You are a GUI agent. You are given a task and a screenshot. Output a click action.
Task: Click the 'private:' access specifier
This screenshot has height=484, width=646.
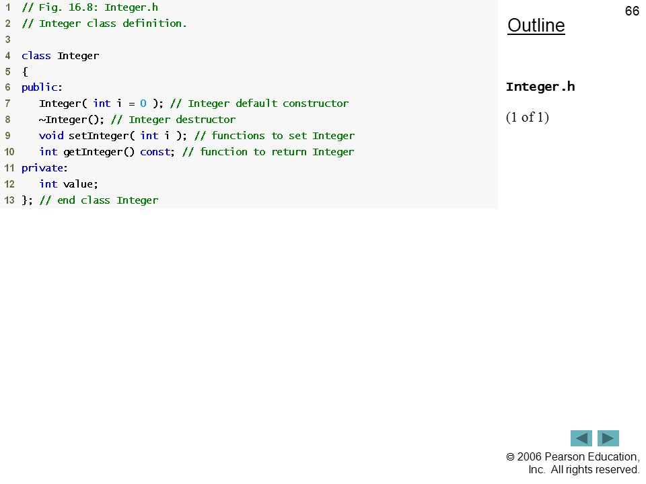(44, 168)
